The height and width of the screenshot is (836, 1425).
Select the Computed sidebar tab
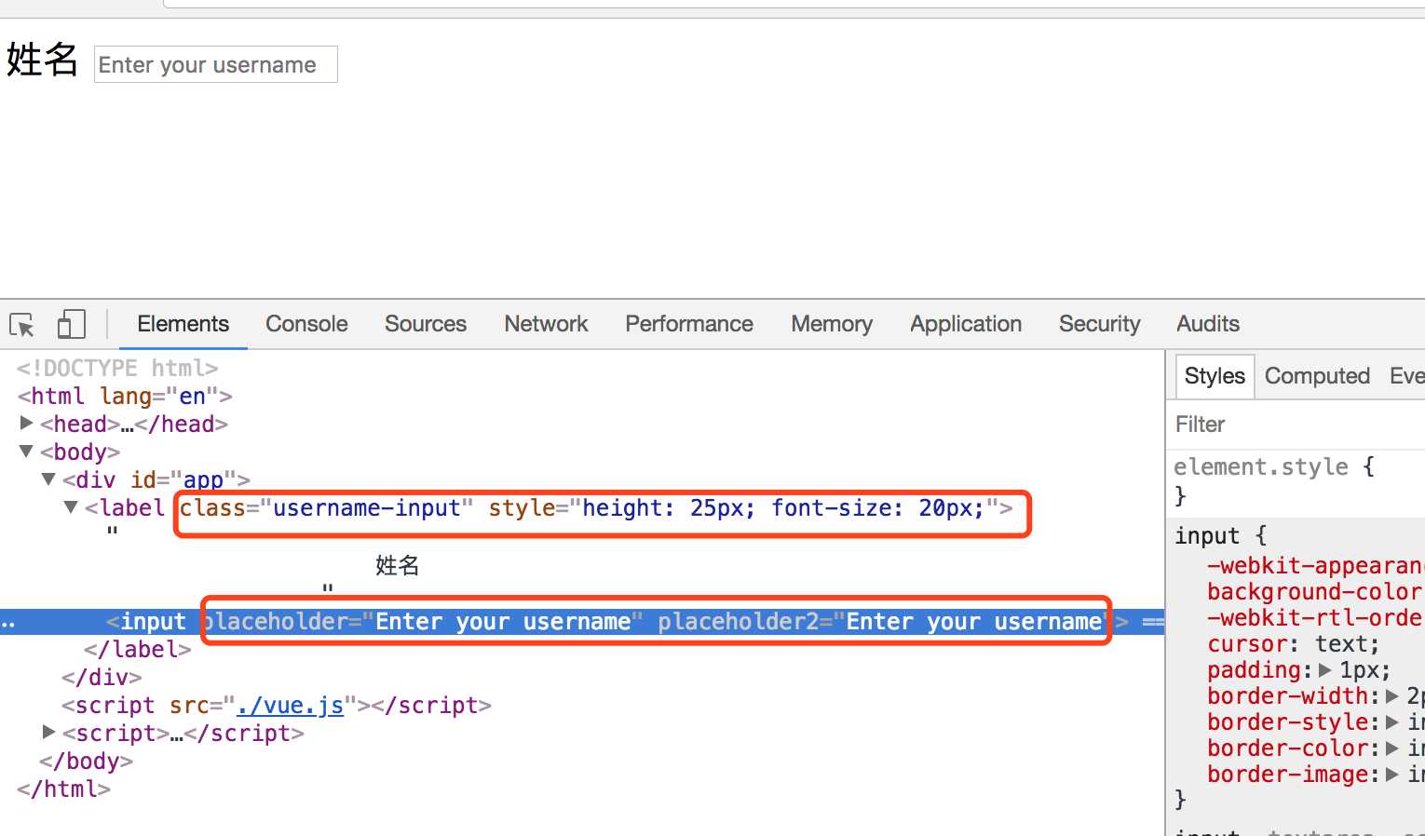pyautogui.click(x=1317, y=376)
